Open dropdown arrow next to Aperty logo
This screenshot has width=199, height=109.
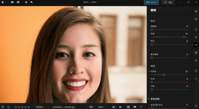[6, 2]
